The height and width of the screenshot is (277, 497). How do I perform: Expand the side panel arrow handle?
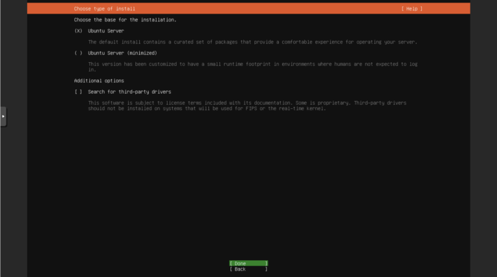(3, 116)
